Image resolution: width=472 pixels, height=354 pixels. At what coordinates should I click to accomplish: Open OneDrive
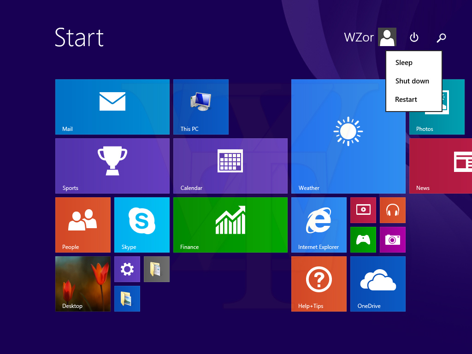[378, 283]
